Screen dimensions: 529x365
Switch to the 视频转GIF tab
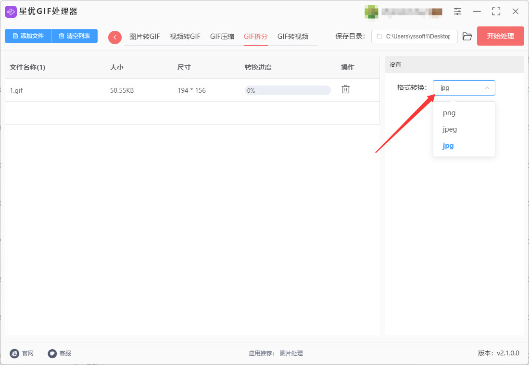coord(185,36)
